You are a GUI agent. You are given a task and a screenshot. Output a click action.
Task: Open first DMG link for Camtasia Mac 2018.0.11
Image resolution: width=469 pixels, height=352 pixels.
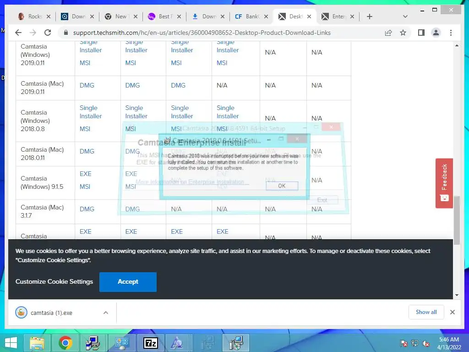click(x=87, y=151)
